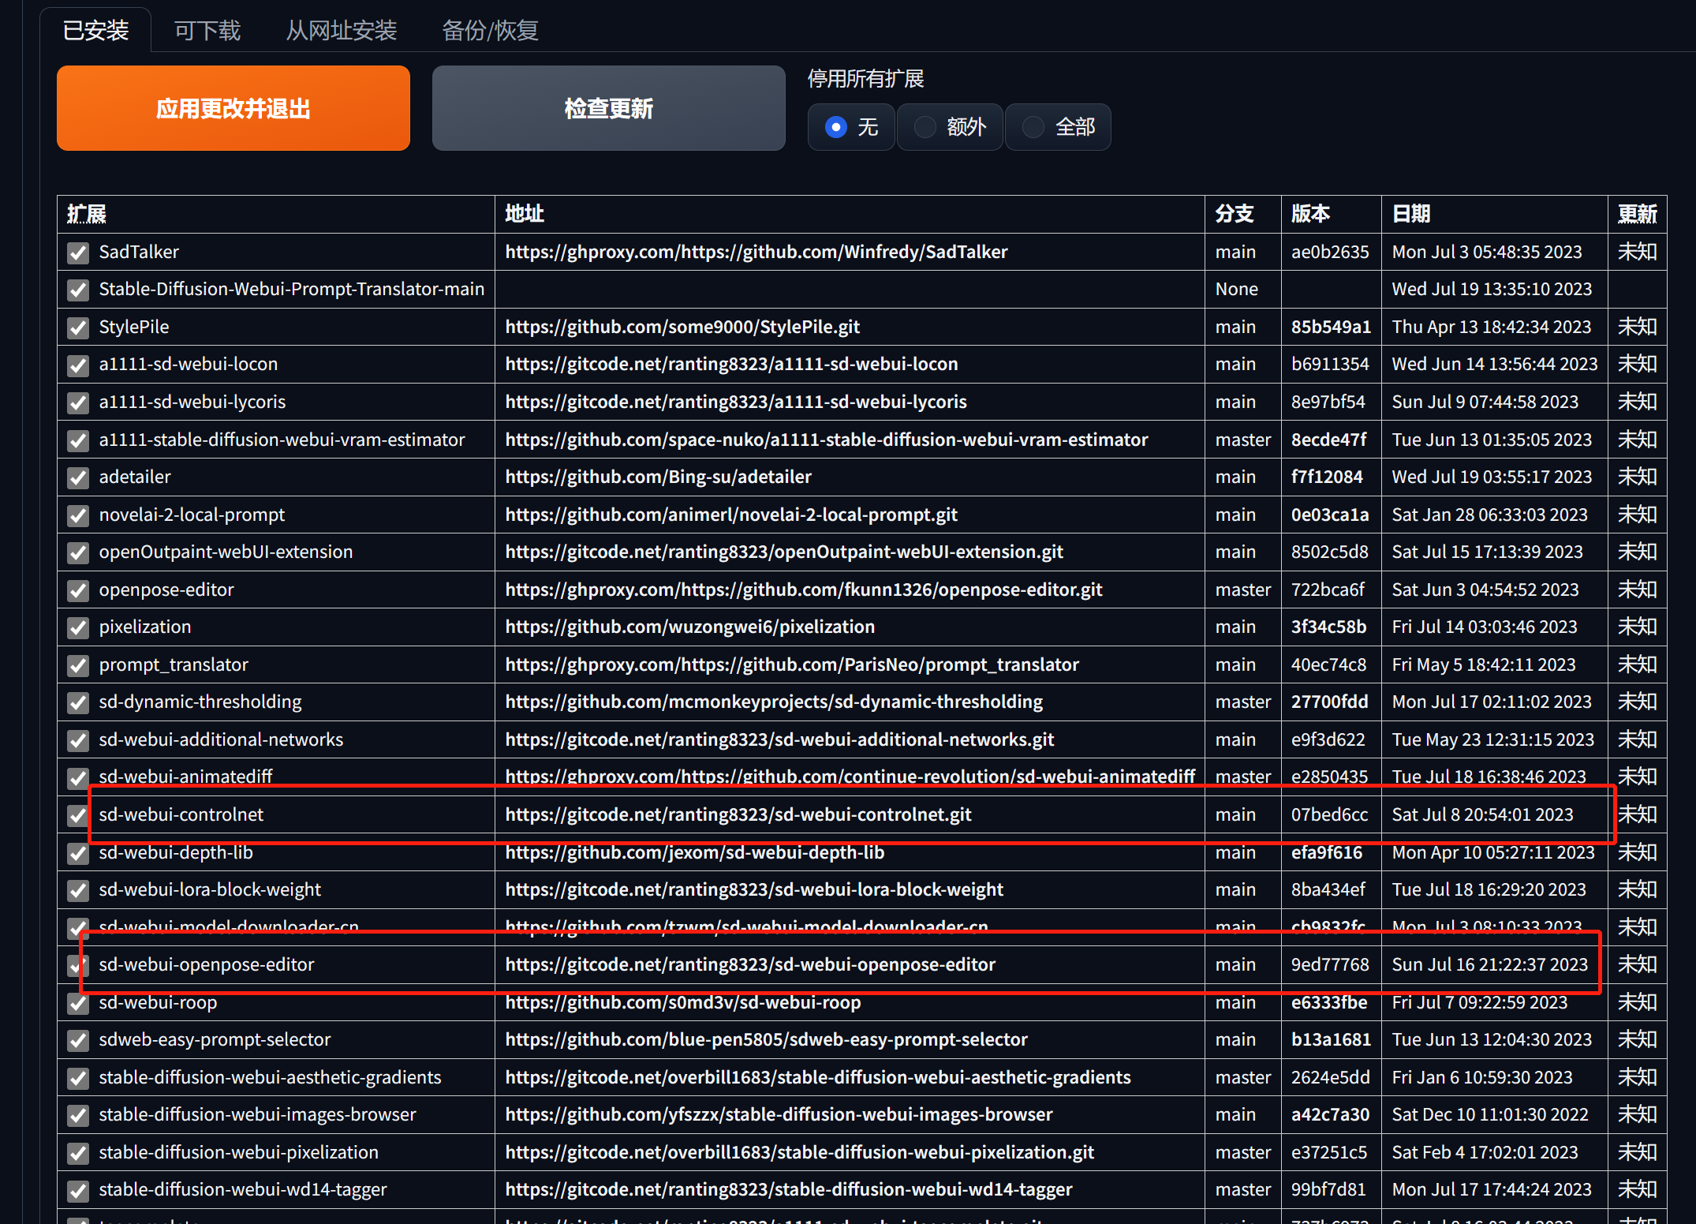The image size is (1696, 1224).
Task: Click the 停用所有扩展 label
Action: click(x=865, y=79)
